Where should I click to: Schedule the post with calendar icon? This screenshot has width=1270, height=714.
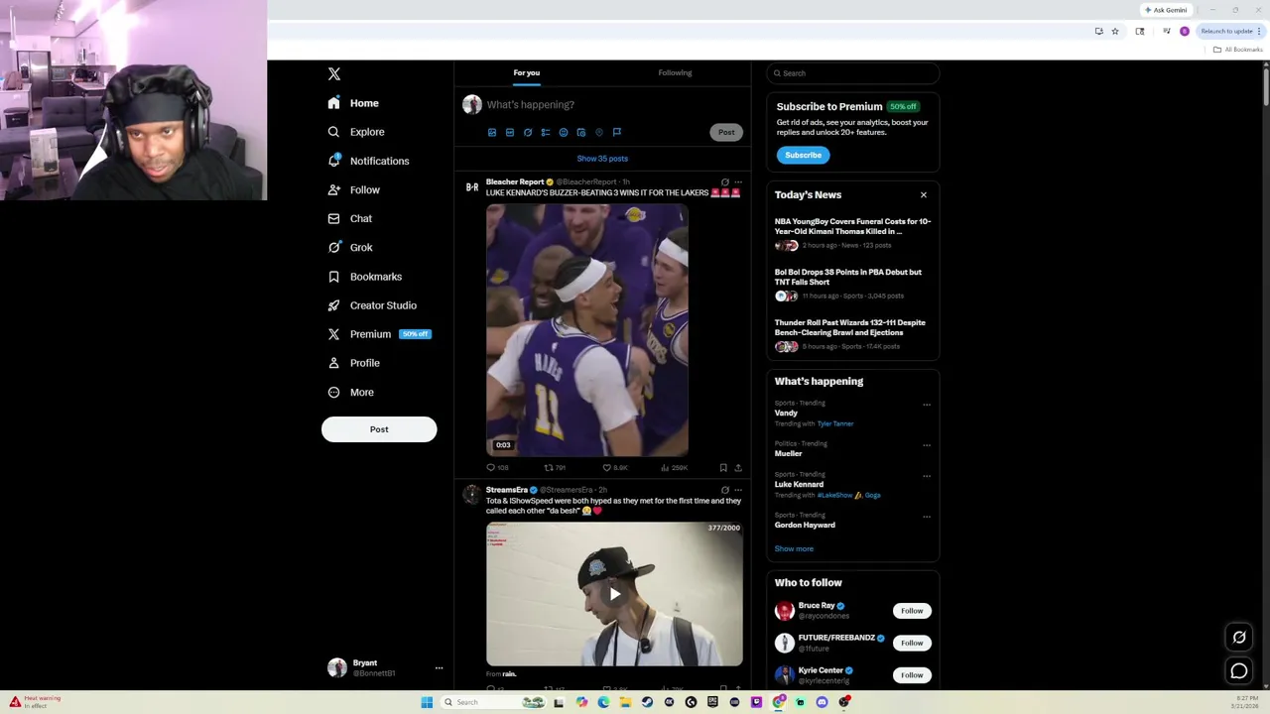(581, 132)
